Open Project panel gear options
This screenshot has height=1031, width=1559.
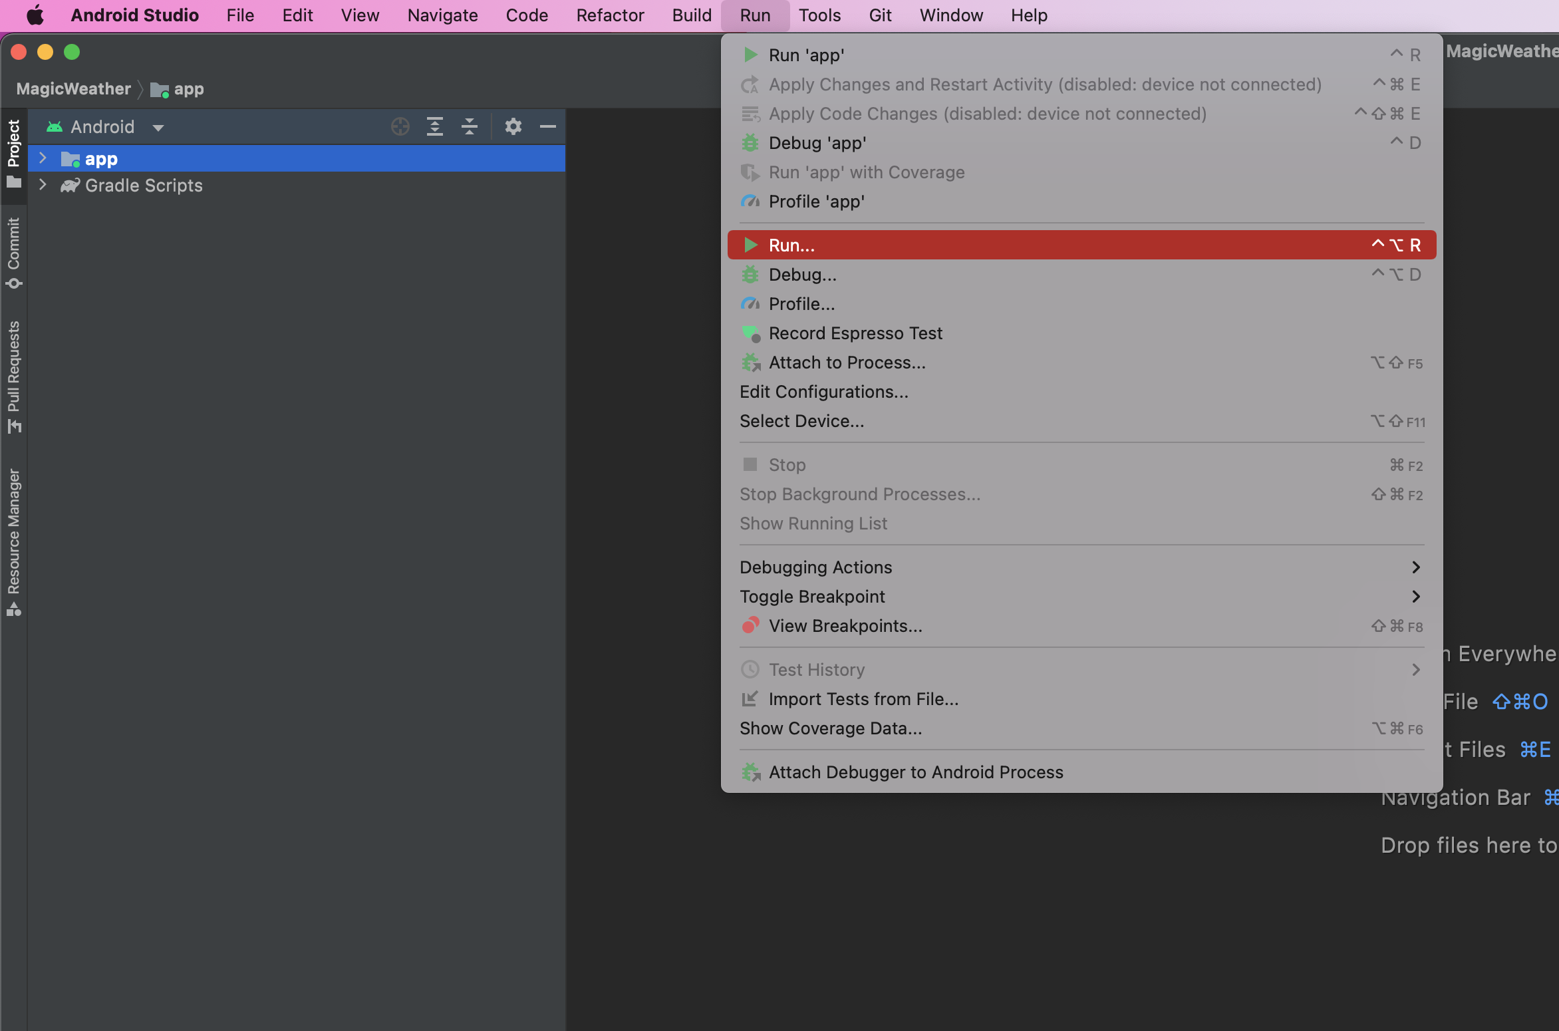[x=513, y=126]
